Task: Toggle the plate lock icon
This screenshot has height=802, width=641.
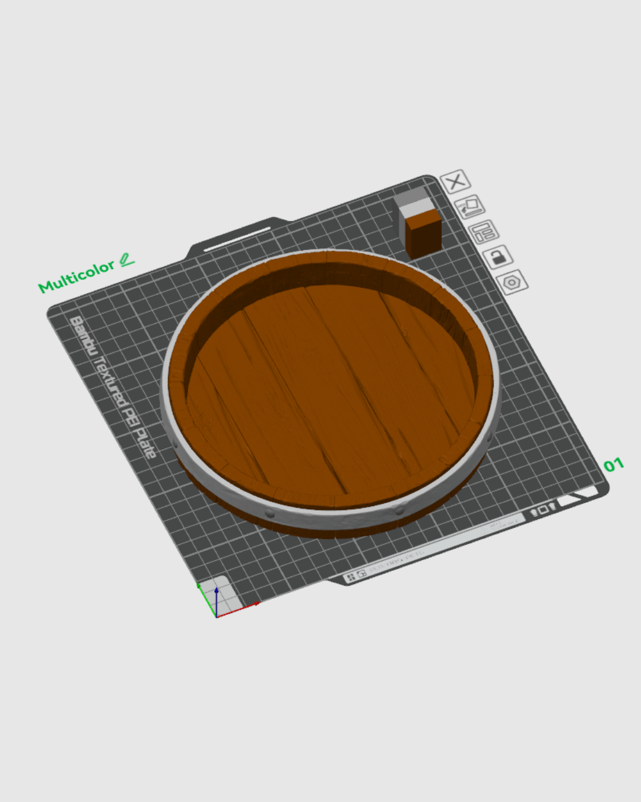Action: tap(499, 257)
